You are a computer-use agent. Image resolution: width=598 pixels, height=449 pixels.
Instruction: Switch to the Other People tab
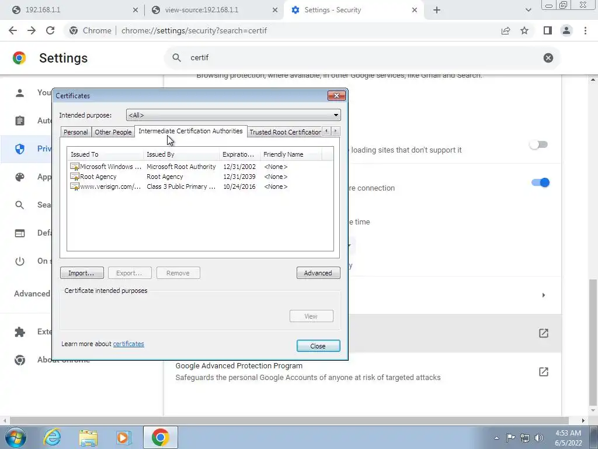pyautogui.click(x=113, y=132)
